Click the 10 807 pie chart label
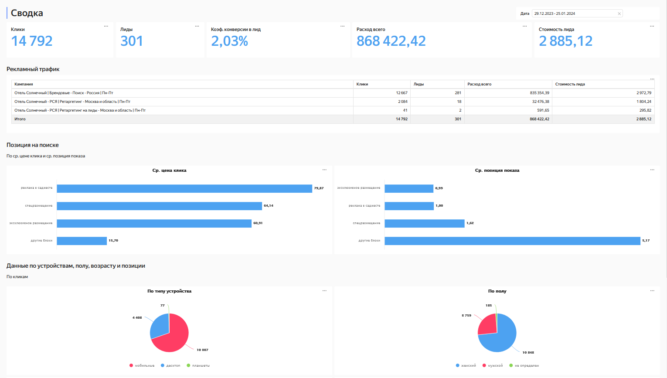 (x=202, y=350)
